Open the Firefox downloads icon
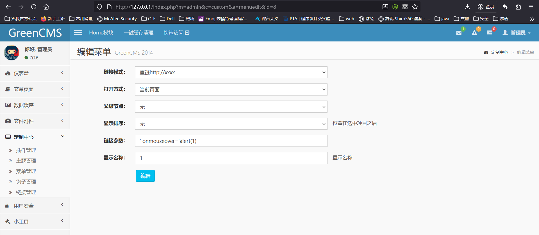Viewport: 539px width, 235px height. click(x=467, y=7)
